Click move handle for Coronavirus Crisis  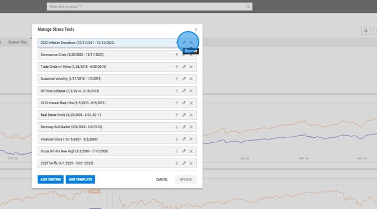point(177,55)
